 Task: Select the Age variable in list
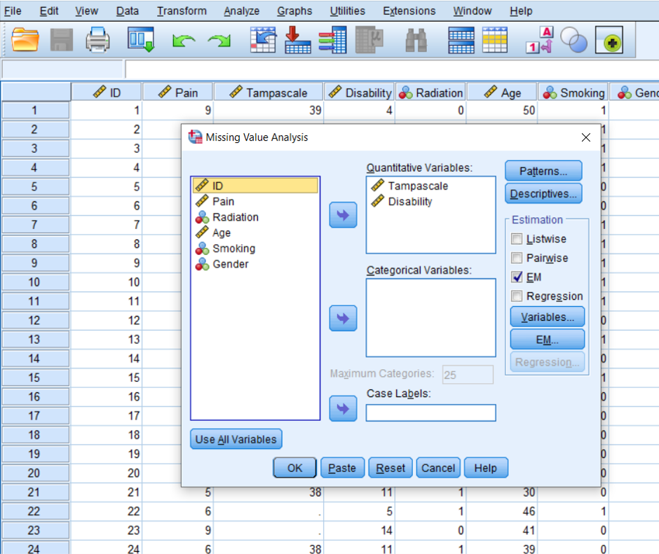222,233
